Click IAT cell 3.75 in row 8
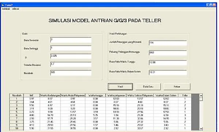Screen dimensions: 219x132 click(32, 122)
